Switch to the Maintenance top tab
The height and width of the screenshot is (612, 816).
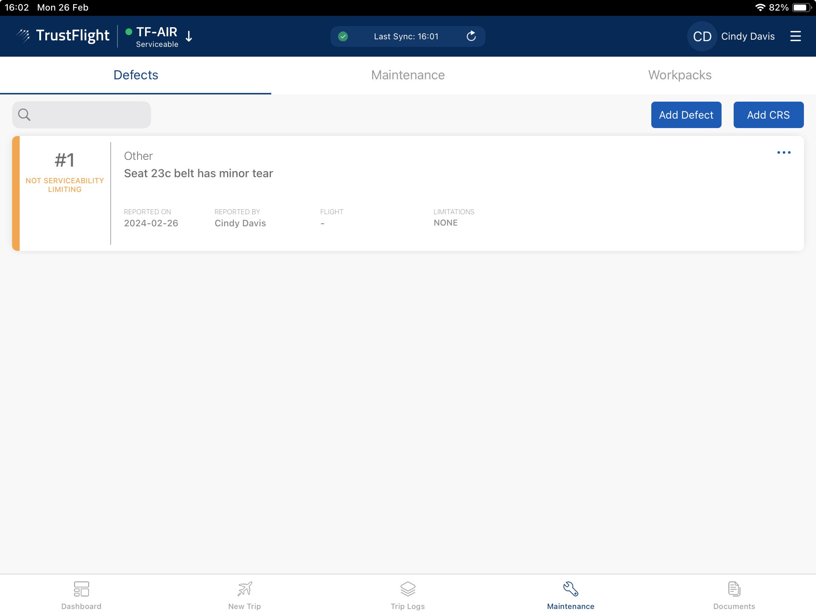tap(408, 75)
